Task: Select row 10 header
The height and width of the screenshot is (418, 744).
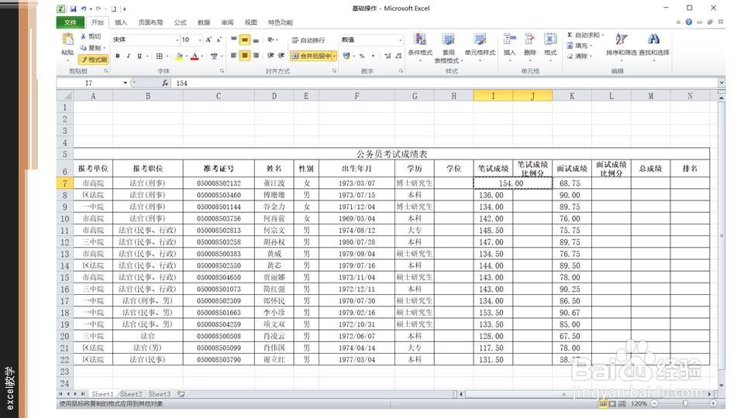Action: pos(64,218)
